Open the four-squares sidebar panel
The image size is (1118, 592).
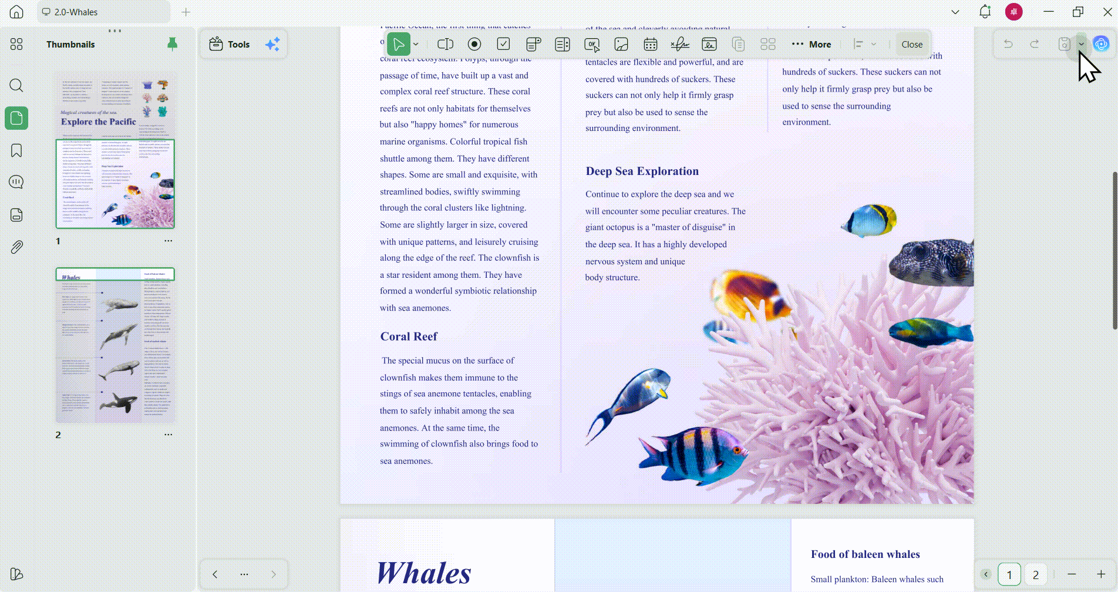(16, 44)
